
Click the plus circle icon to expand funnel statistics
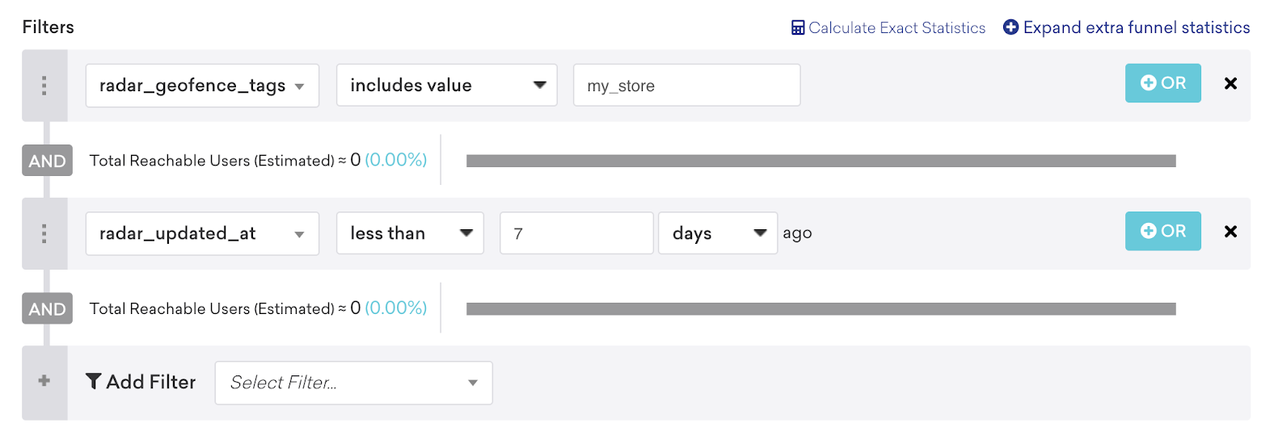point(1010,27)
